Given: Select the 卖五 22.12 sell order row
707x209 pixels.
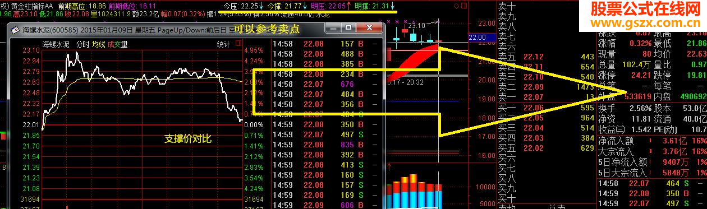Looking at the screenshot, I should (546, 57).
